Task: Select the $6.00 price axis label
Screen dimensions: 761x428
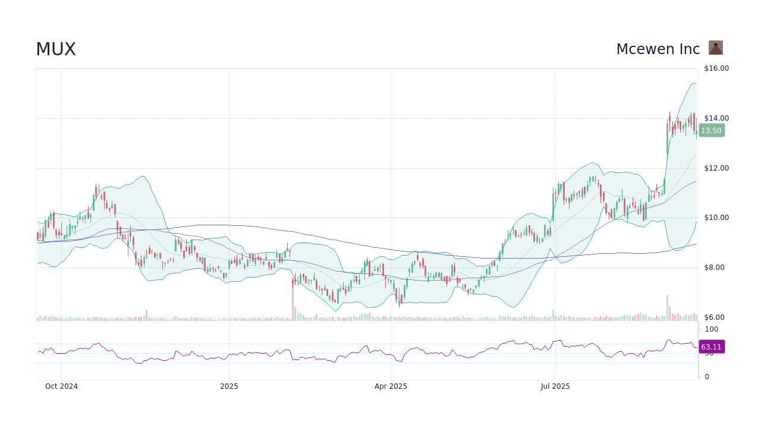Action: 714,317
